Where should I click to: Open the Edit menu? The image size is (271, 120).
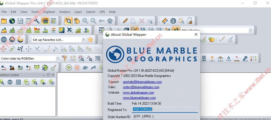click(x=13, y=12)
